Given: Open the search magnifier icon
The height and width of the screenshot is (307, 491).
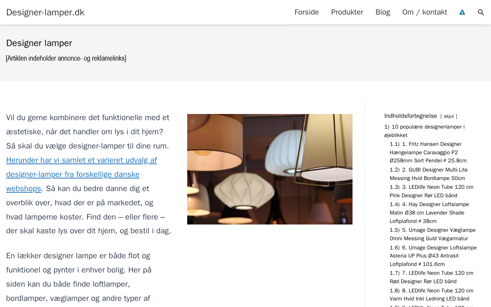Looking at the screenshot, I should (481, 12).
